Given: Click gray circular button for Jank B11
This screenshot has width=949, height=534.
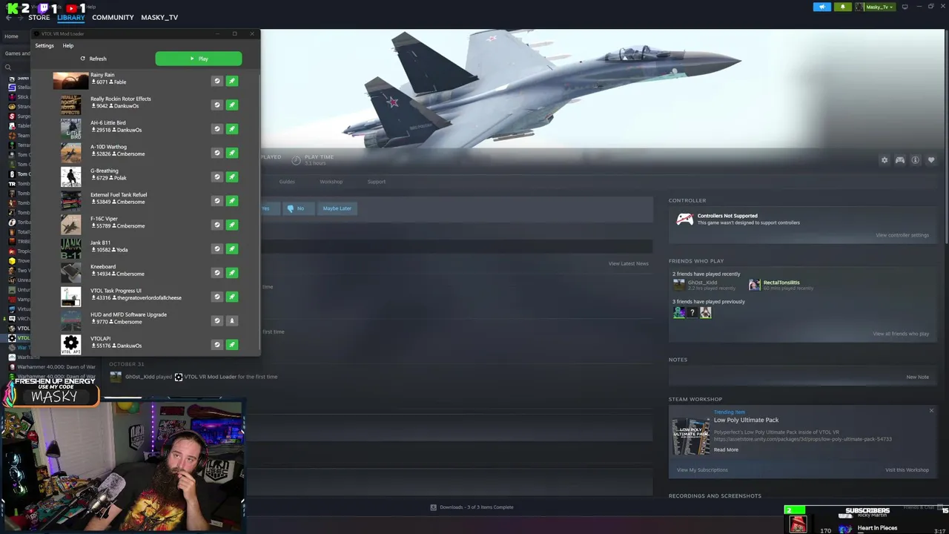Looking at the screenshot, I should 216,248.
